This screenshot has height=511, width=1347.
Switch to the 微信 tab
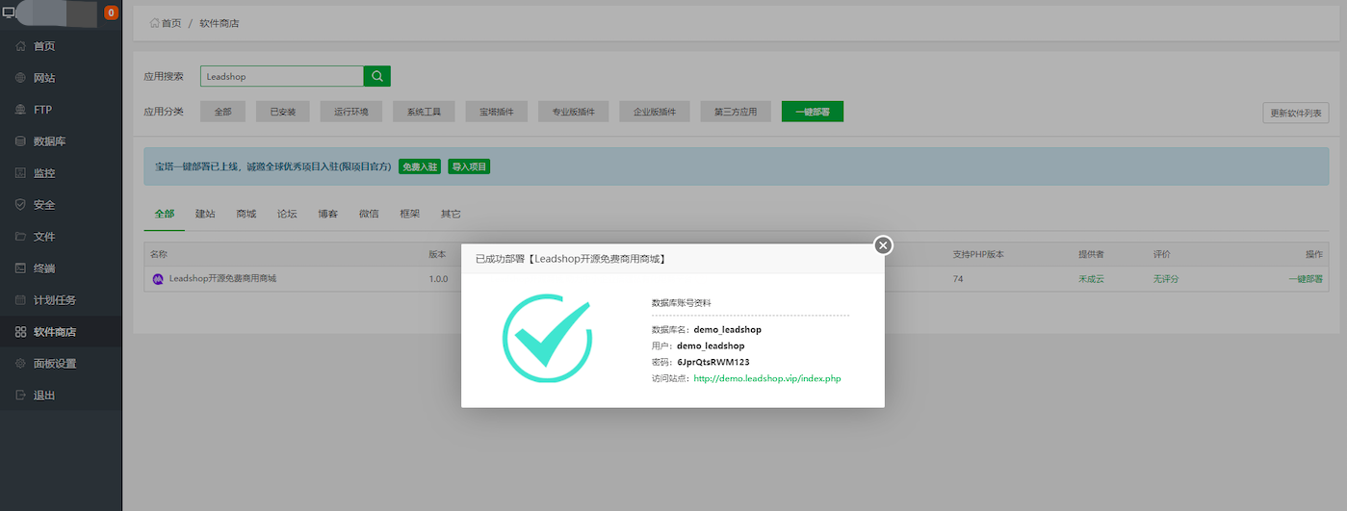tap(369, 214)
